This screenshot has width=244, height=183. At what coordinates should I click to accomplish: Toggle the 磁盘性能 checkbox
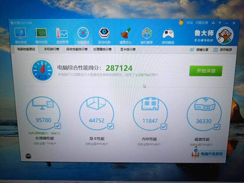click(217, 127)
